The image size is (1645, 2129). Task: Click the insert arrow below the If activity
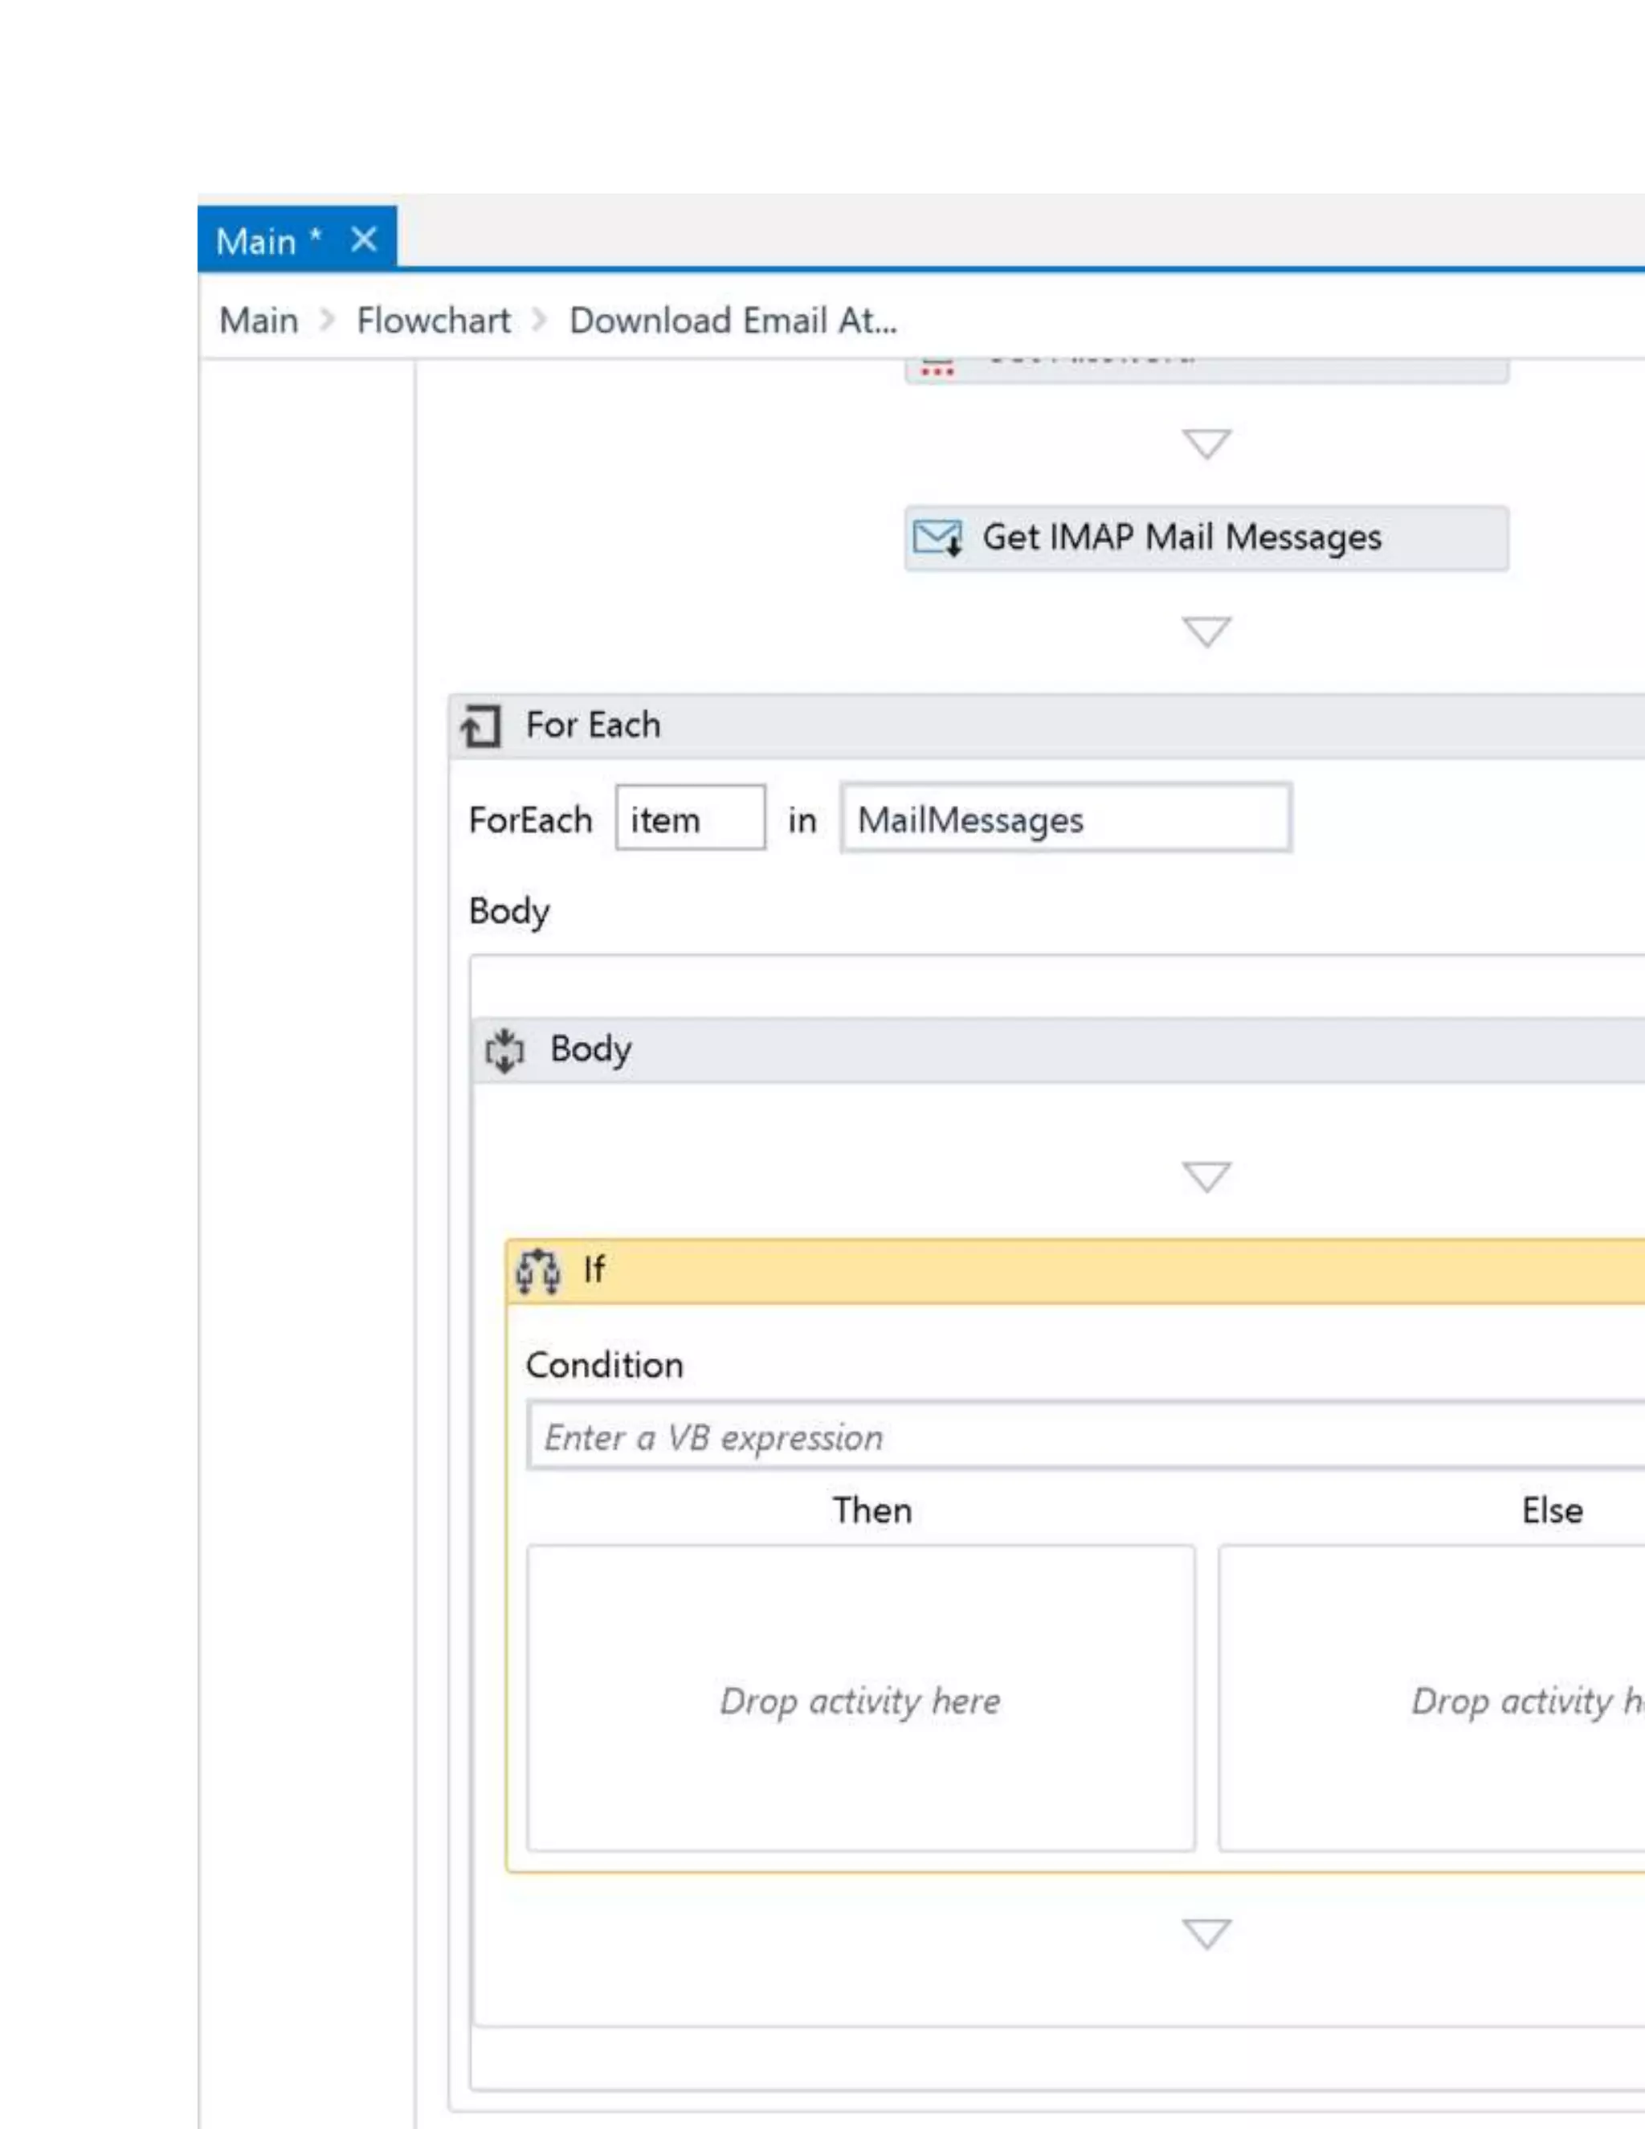click(1206, 1933)
